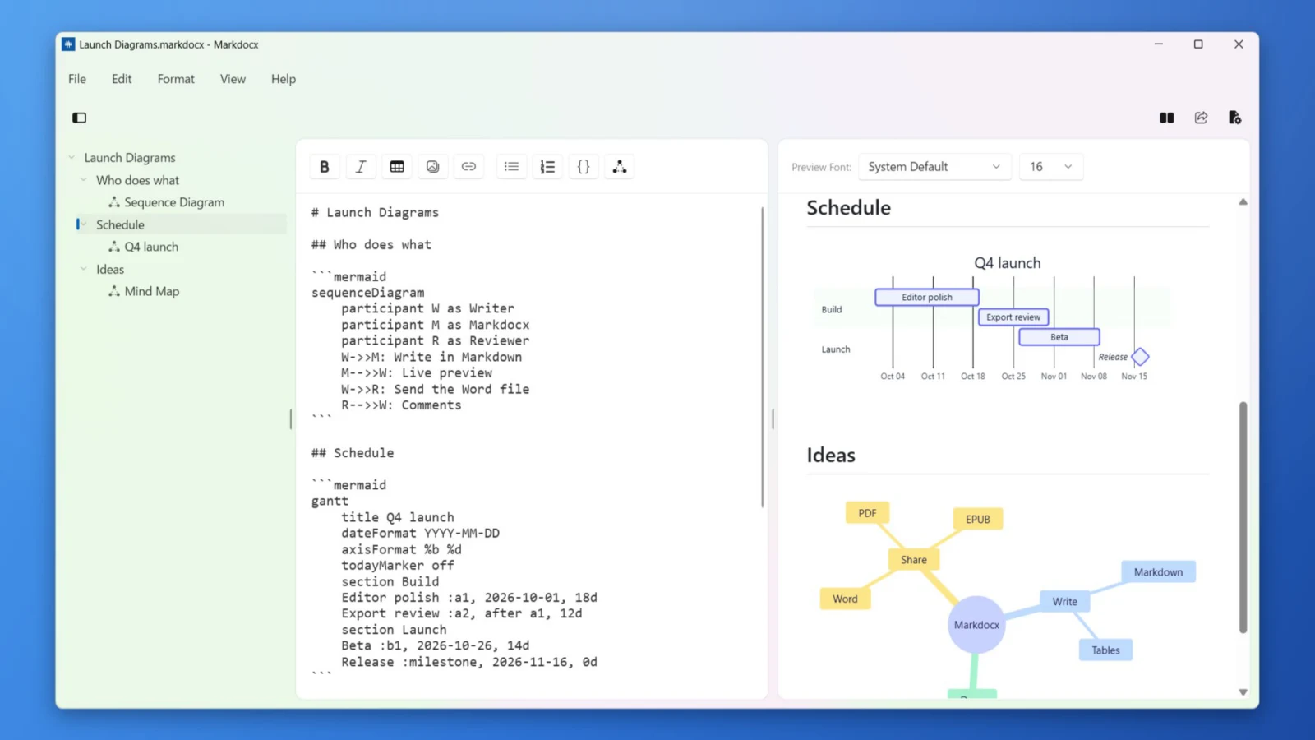
Task: Click the Markdown mind map node
Action: [1159, 572]
